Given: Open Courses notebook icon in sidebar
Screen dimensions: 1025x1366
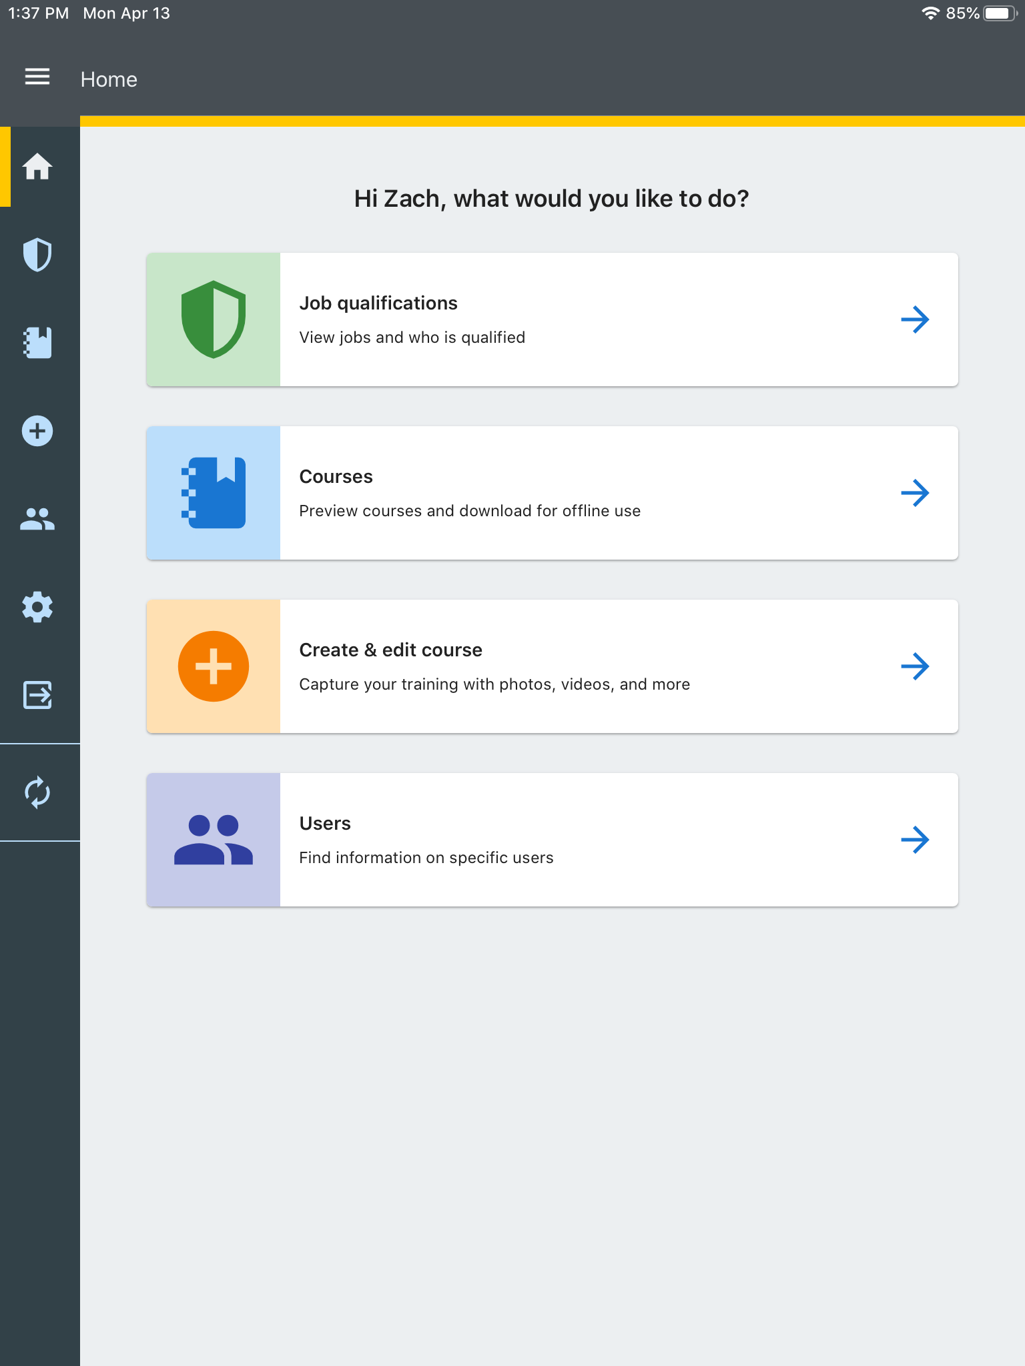Looking at the screenshot, I should click(x=37, y=343).
